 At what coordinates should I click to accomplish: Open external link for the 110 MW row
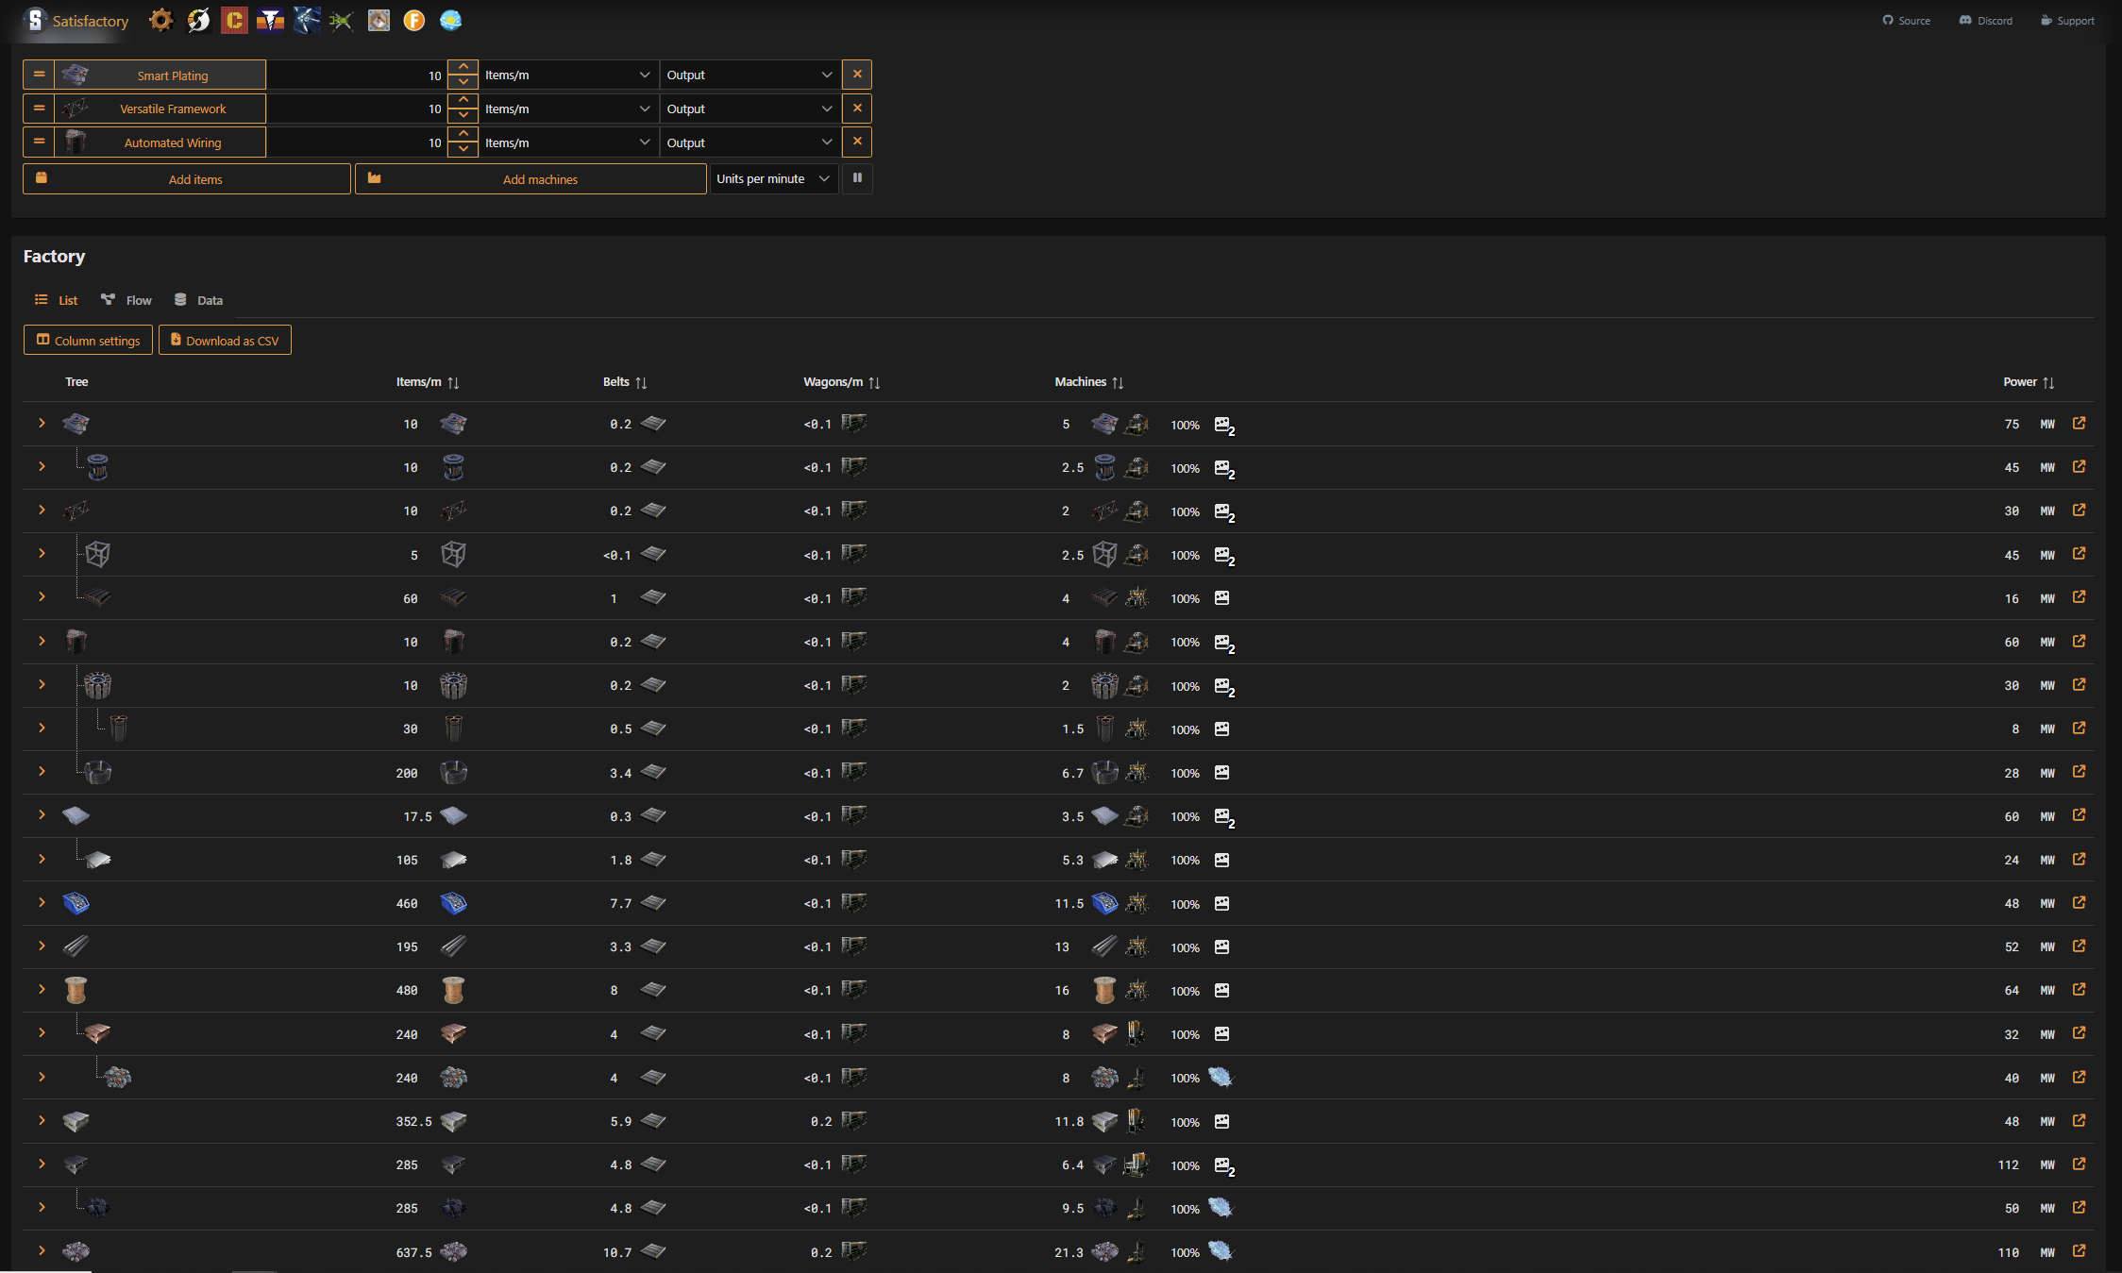2079,1251
